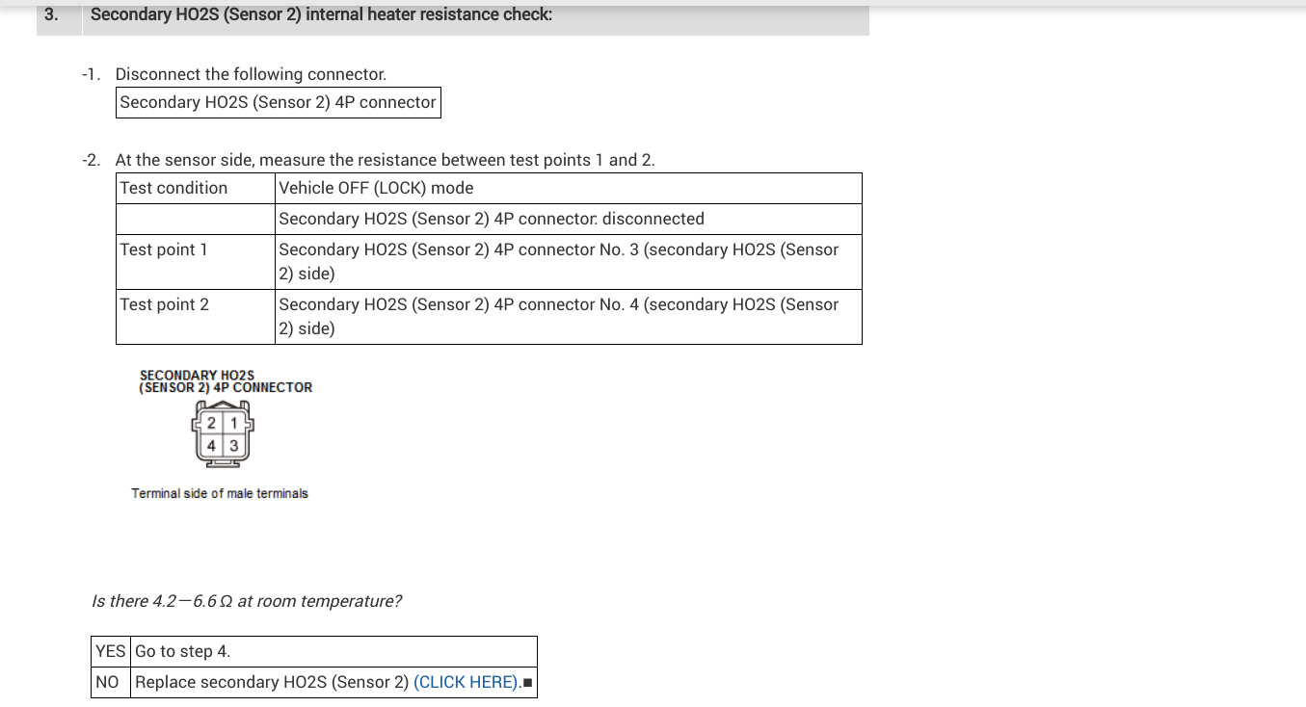
Task: Click the Terminal side of male terminals caption
Action: [220, 493]
